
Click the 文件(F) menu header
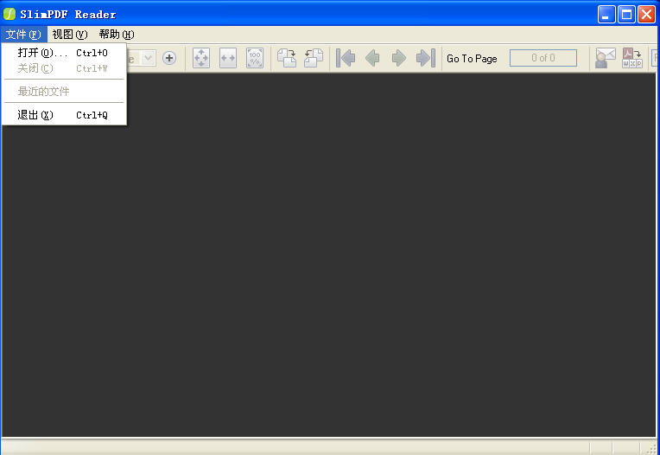pos(23,35)
